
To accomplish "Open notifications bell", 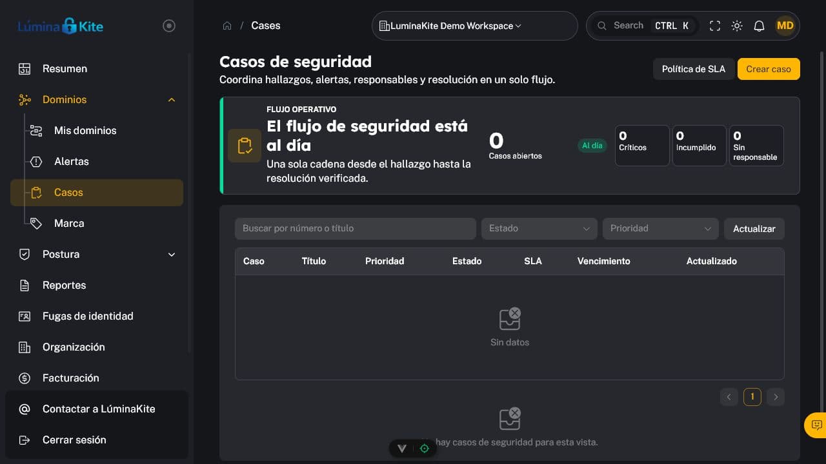I will (x=760, y=26).
